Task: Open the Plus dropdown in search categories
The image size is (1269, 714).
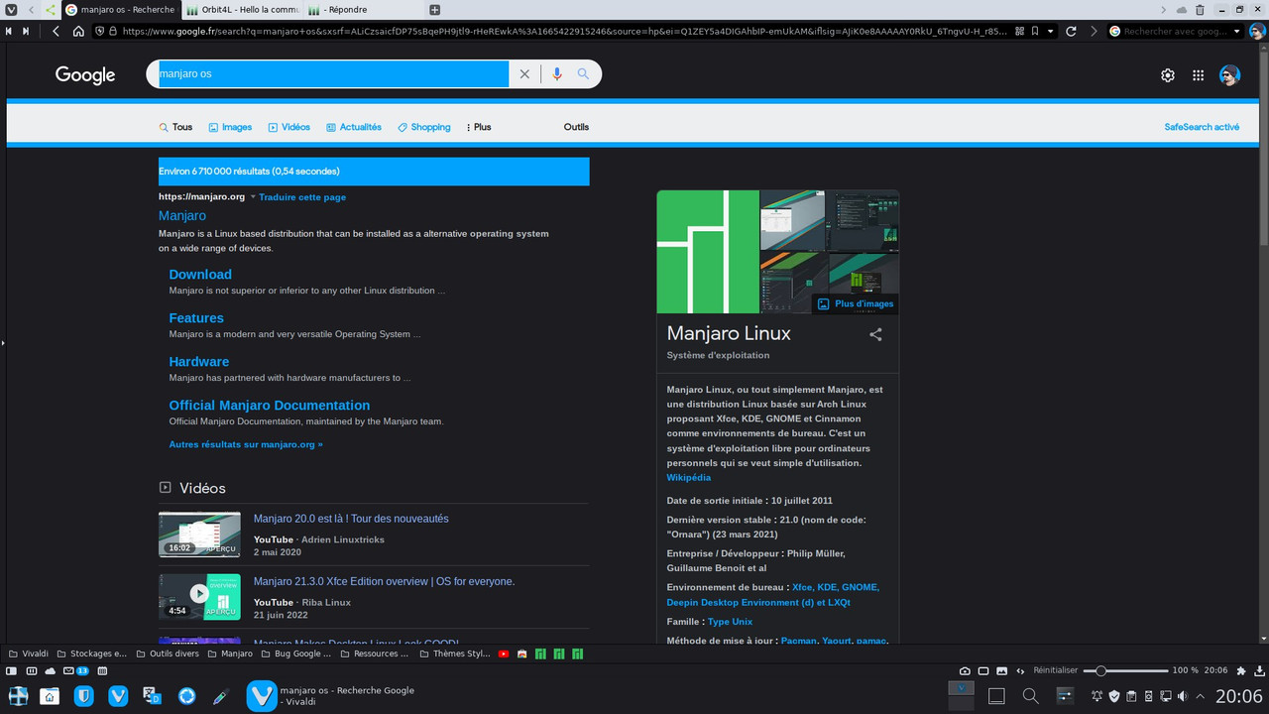Action: tap(479, 127)
